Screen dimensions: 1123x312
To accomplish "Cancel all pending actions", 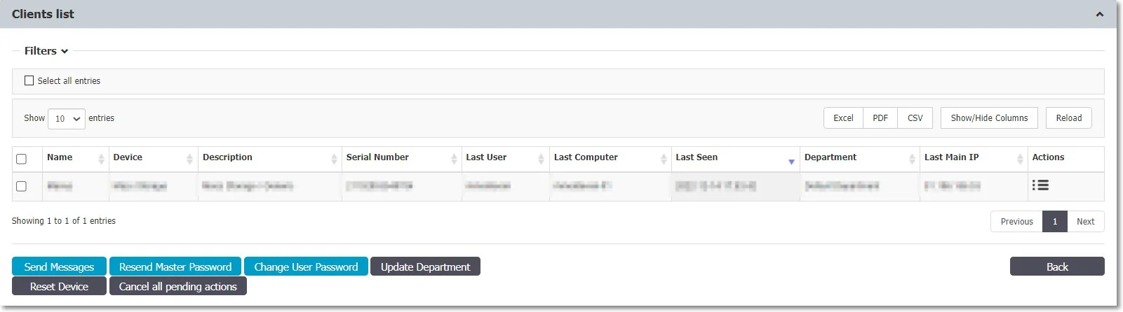I will 178,286.
